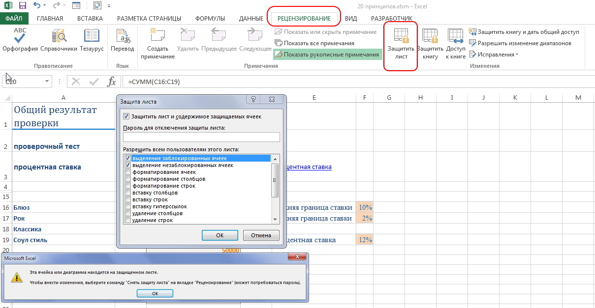
Task: Open Insert Function with the fx icon
Action: point(112,82)
